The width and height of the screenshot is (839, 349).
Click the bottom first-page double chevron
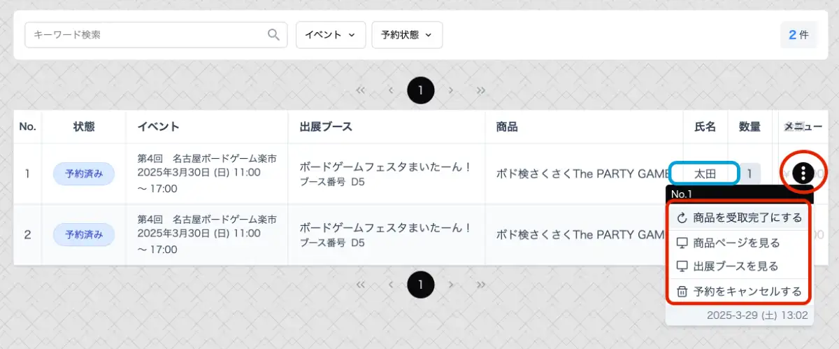361,285
